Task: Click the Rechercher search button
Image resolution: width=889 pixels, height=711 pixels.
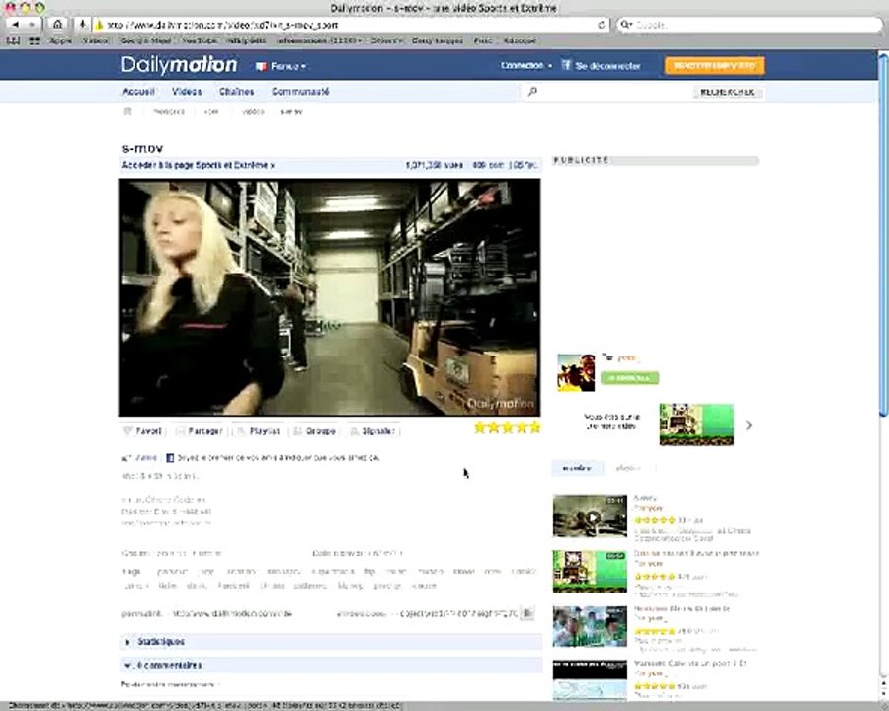Action: pyautogui.click(x=727, y=91)
